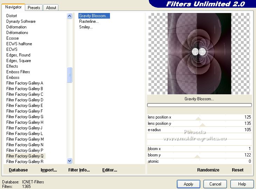Grab the category list scrollbar thumb
The width and height of the screenshot is (256, 189).
(70, 75)
